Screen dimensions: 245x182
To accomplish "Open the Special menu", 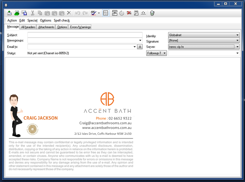I will tap(32, 20).
